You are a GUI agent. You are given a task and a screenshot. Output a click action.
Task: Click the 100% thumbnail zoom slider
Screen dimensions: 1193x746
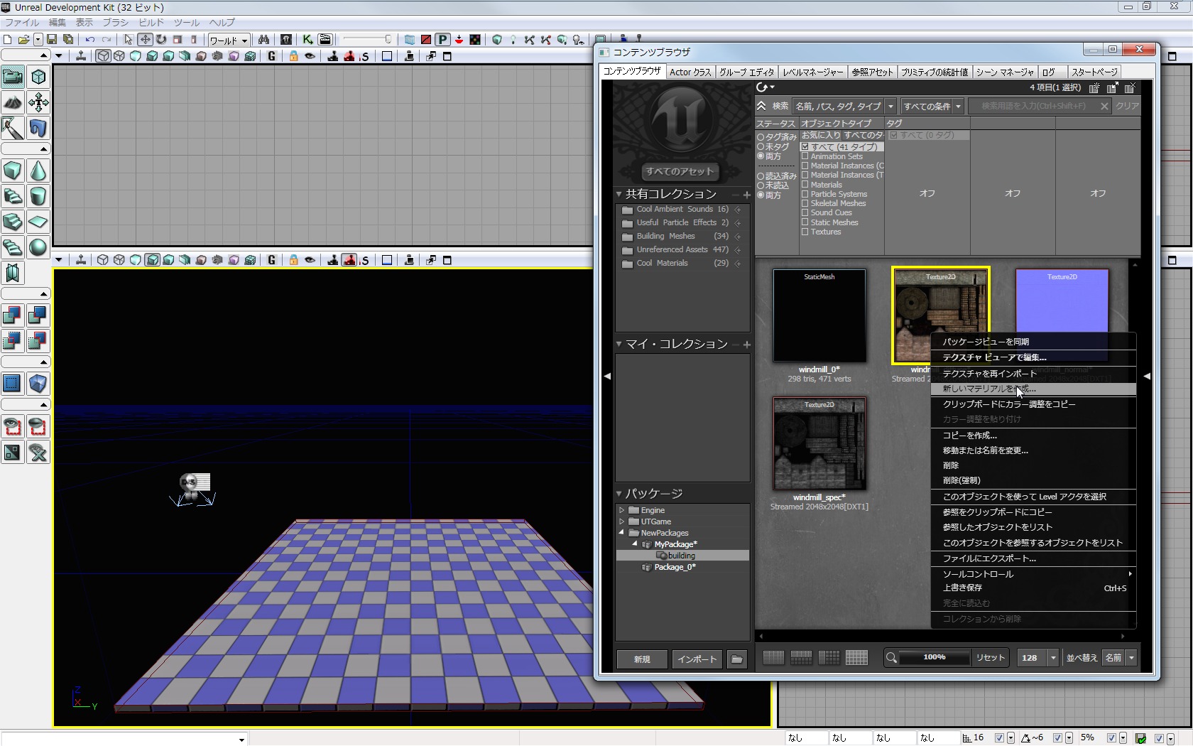tap(934, 658)
